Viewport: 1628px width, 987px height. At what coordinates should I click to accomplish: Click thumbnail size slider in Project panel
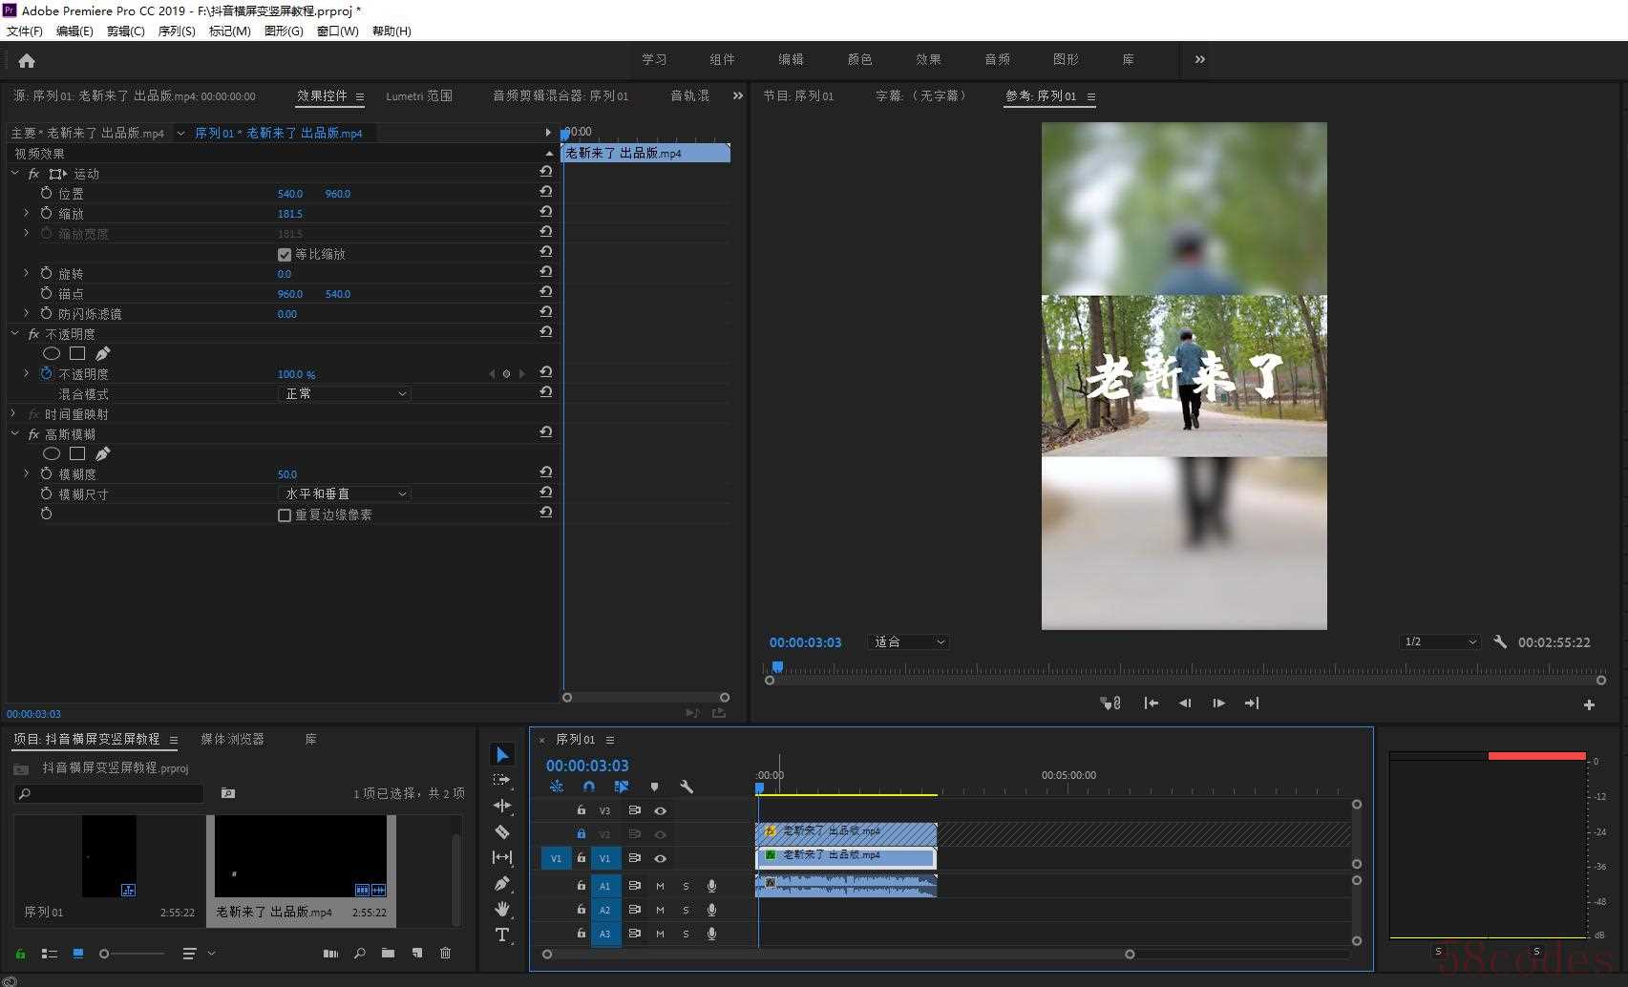133,954
